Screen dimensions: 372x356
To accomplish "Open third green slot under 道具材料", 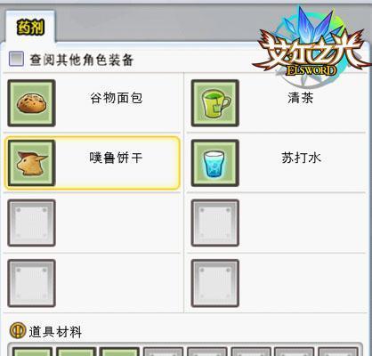I will pos(119,352).
